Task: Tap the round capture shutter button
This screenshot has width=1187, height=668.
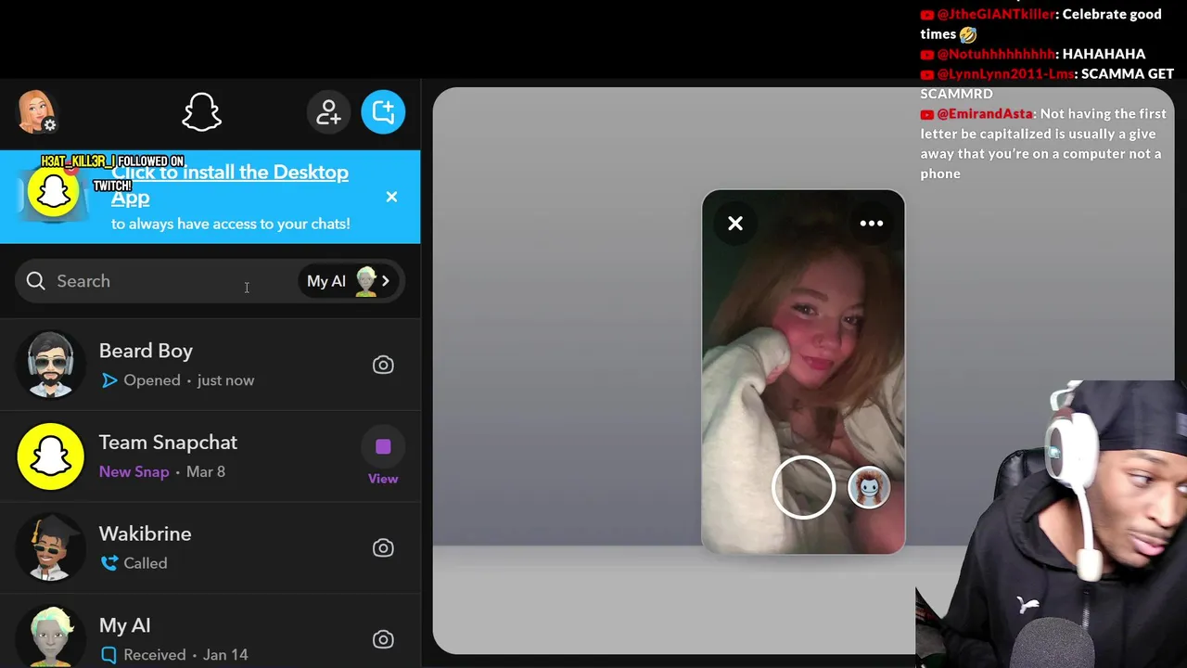Action: [x=803, y=487]
